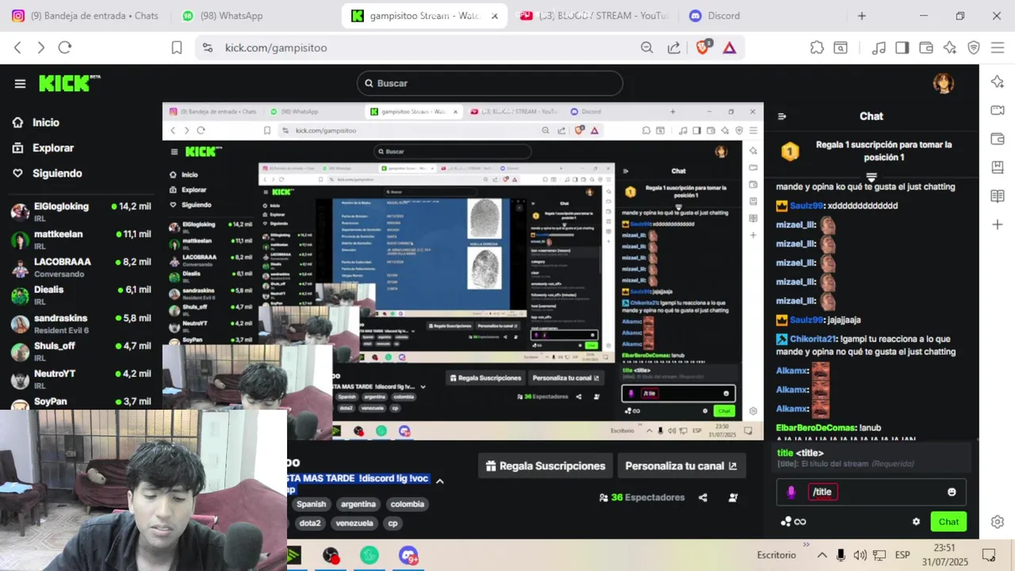Click the share page icon in address bar
Screen dimensions: 1015x571
[674, 48]
